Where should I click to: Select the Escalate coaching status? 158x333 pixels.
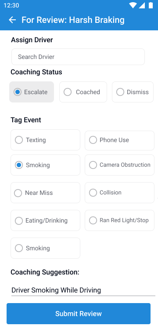pos(32,92)
